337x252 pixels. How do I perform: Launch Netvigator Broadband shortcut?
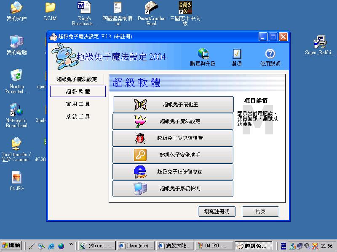click(x=16, y=115)
